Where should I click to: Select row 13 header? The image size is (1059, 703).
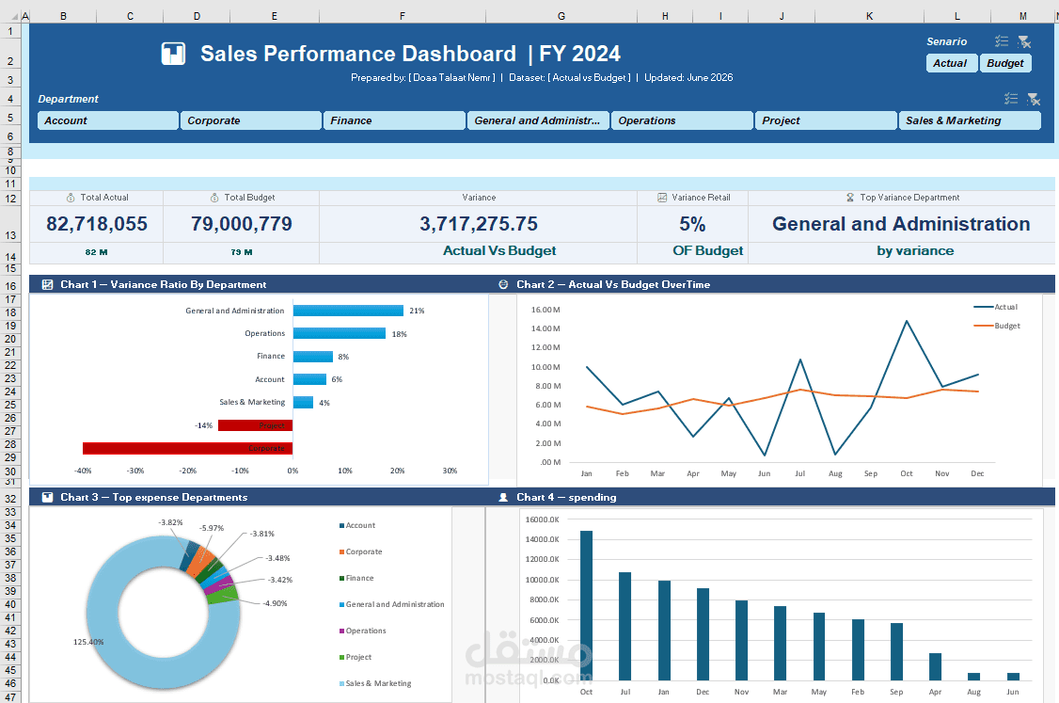click(x=10, y=224)
